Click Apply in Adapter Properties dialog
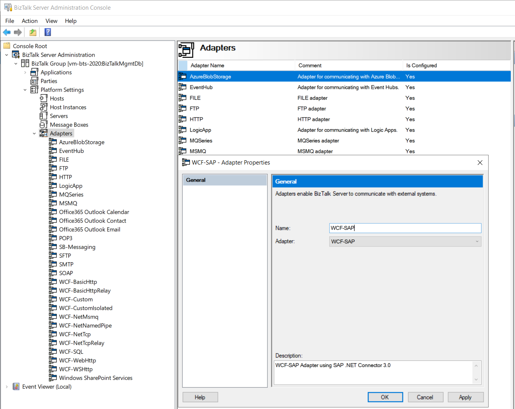Screen dimensions: 515x409 click(465, 397)
